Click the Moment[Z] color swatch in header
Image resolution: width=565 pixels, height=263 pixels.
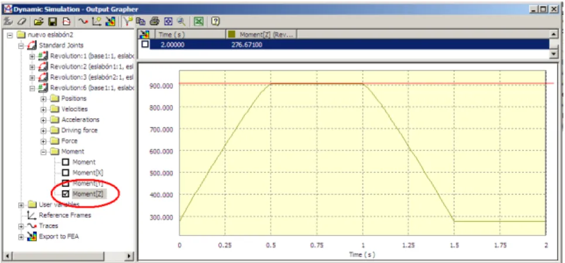tap(231, 34)
